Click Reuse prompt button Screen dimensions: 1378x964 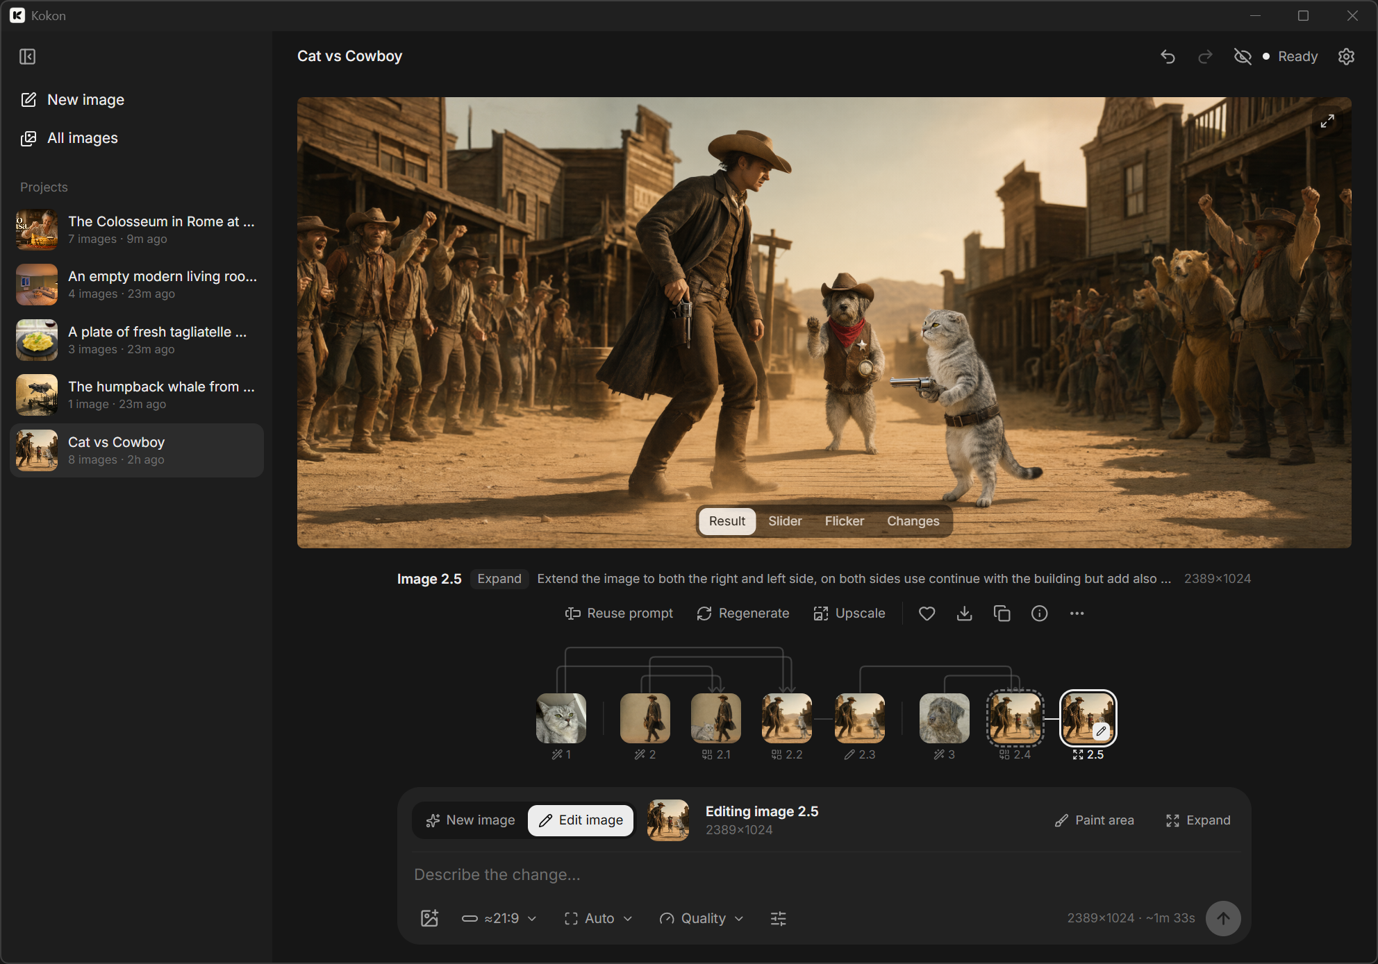tap(619, 614)
